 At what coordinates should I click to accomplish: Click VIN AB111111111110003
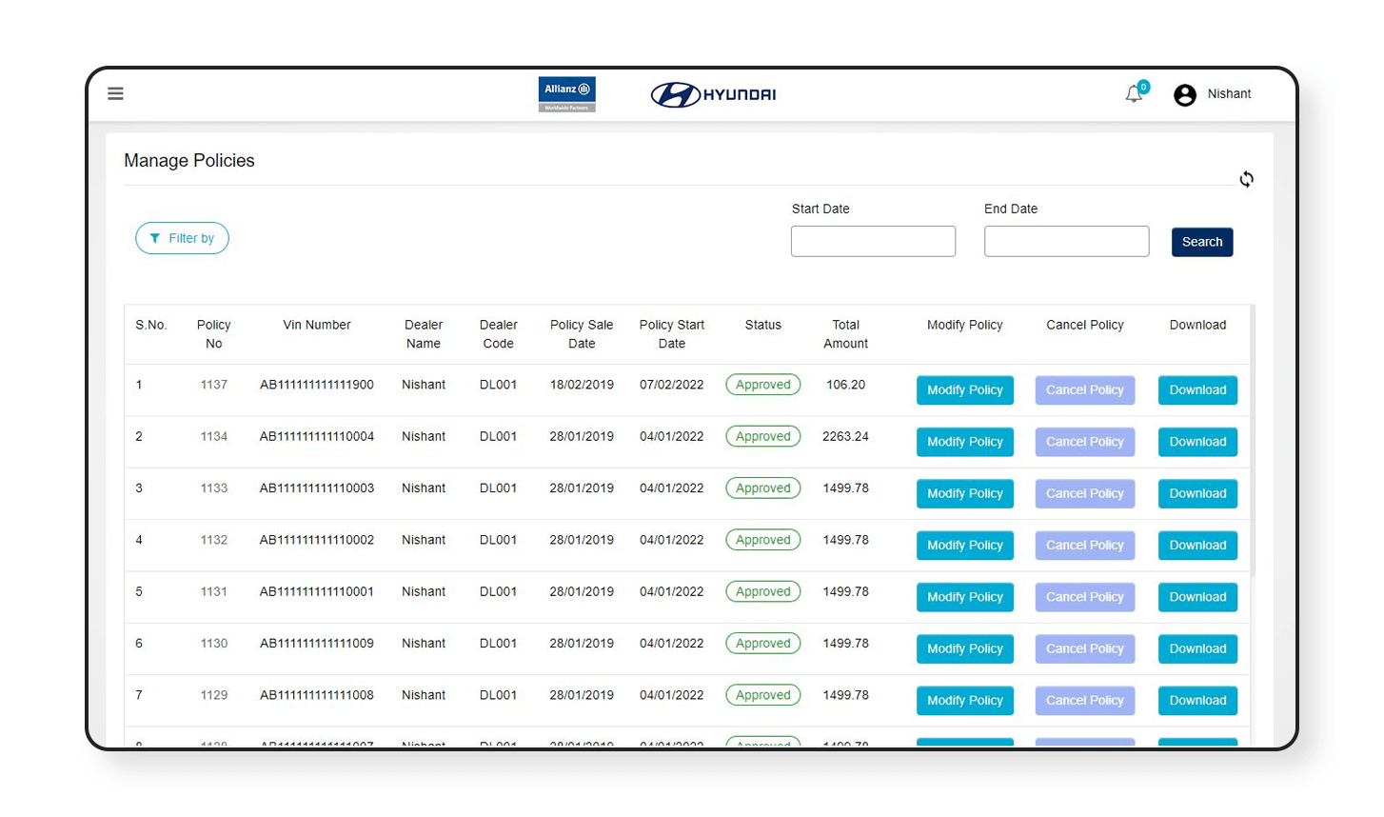point(317,488)
